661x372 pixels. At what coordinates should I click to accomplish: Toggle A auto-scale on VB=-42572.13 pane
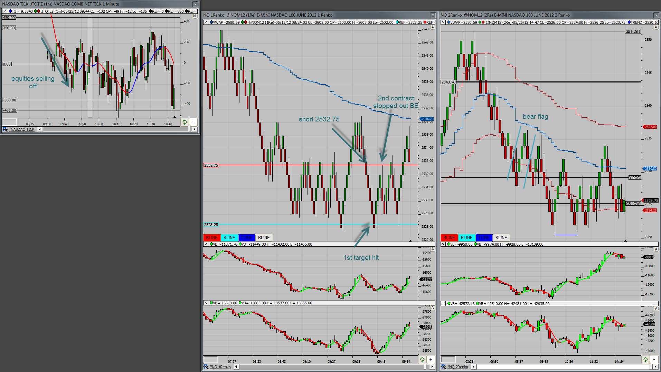click(656, 308)
